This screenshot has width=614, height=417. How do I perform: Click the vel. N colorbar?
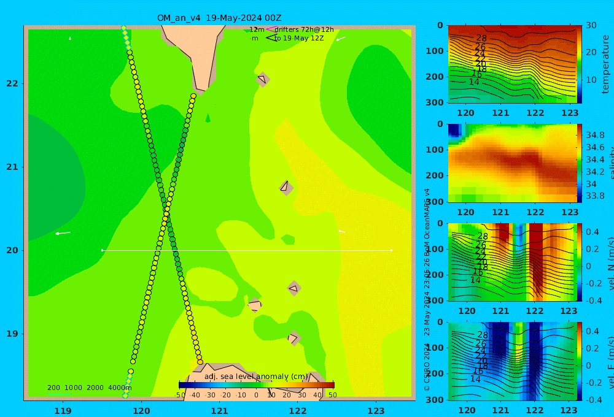pos(580,262)
